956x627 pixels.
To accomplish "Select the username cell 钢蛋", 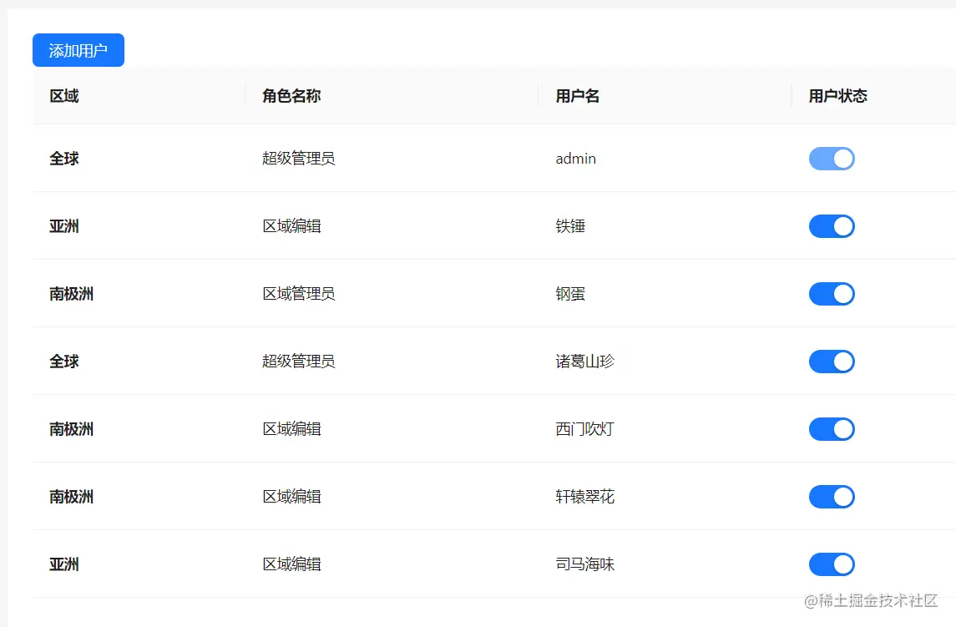I will (570, 294).
